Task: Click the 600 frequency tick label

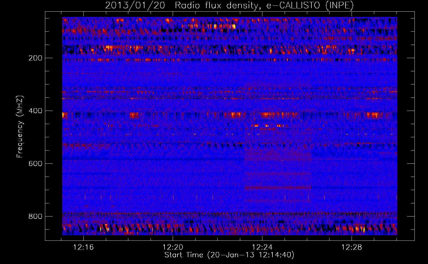Action: click(x=35, y=164)
